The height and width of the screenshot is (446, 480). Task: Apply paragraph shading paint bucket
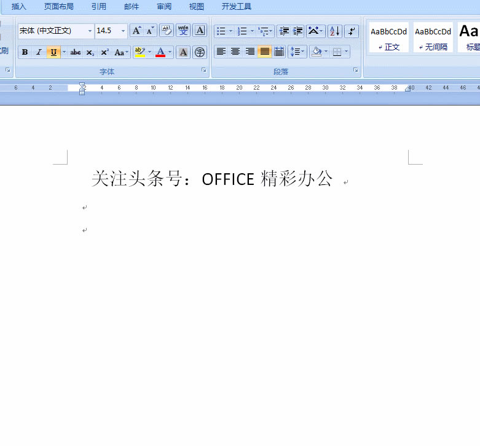[x=317, y=52]
